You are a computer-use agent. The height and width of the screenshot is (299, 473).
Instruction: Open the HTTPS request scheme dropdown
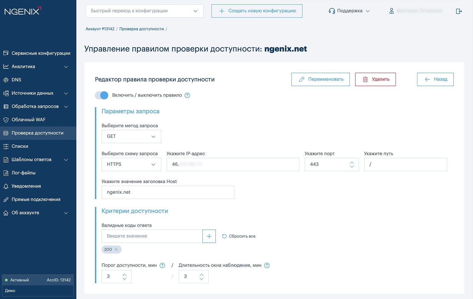pos(131,164)
